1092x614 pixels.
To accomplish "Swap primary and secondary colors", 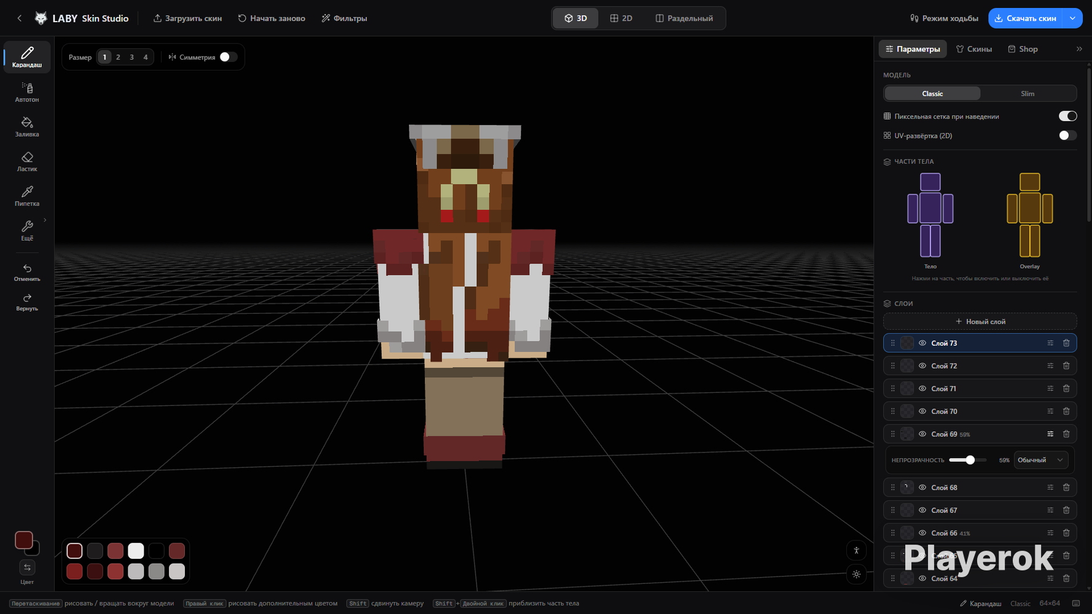I will click(27, 567).
